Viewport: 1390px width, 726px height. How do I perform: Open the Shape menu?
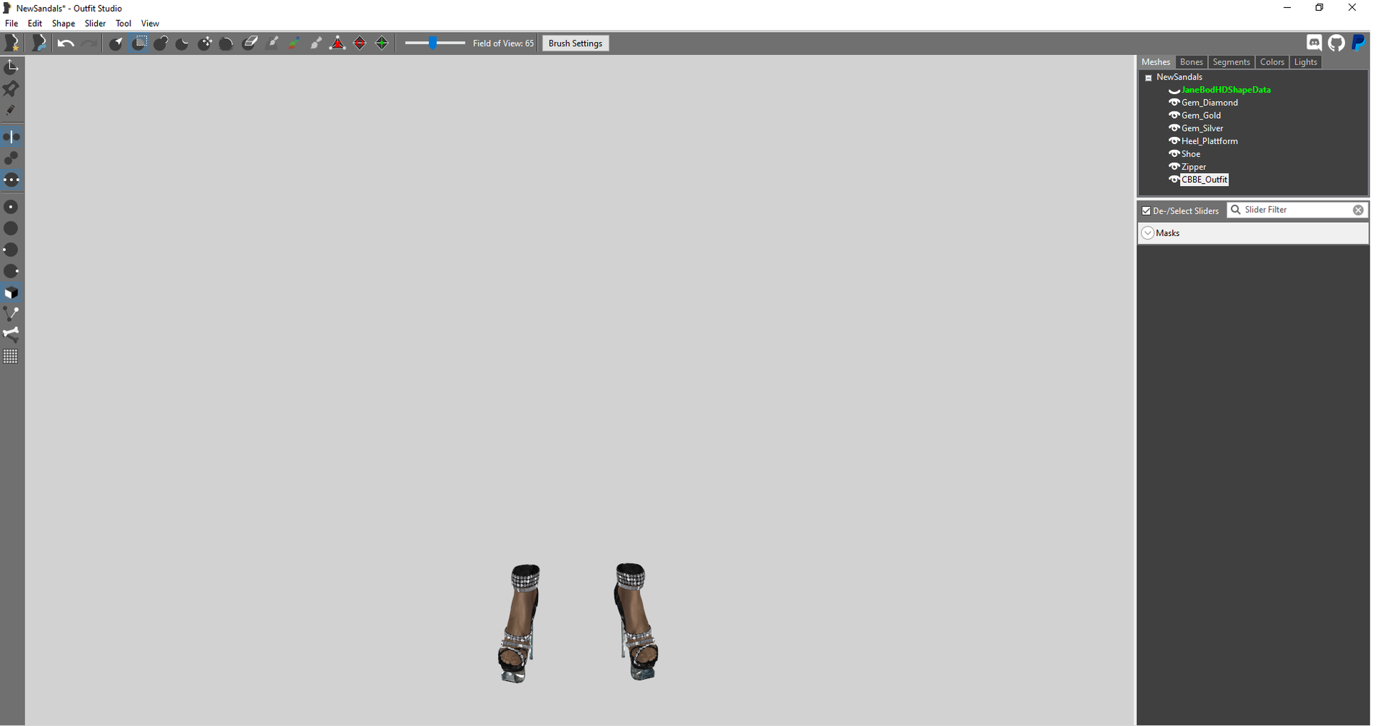tap(63, 23)
